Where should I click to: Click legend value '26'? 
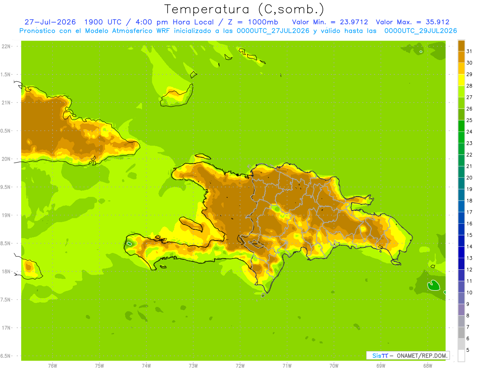(470, 108)
